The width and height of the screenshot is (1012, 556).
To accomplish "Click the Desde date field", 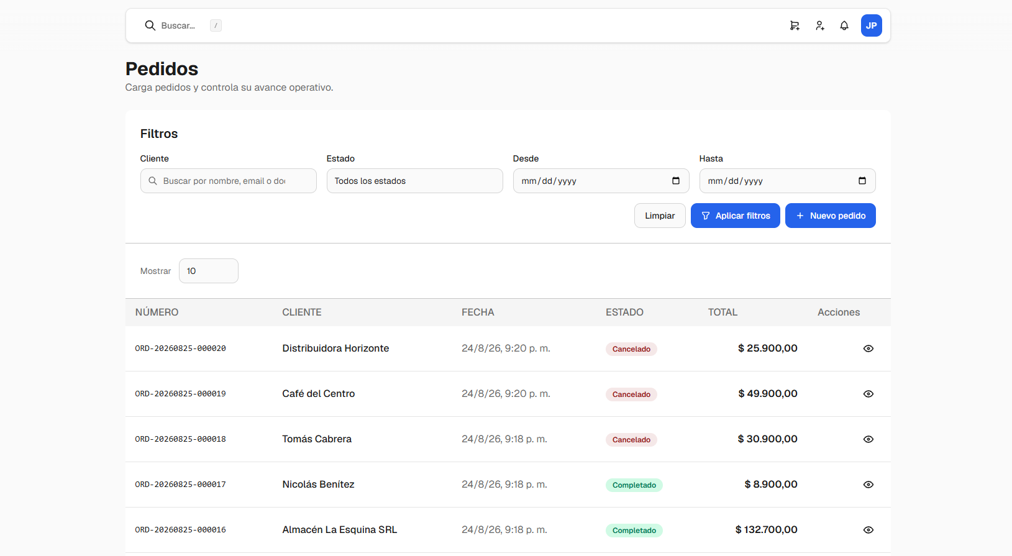I will [x=601, y=181].
